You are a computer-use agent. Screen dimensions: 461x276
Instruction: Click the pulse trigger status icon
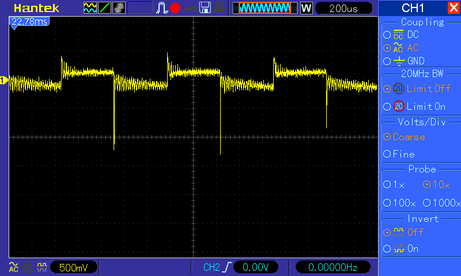[x=162, y=8]
